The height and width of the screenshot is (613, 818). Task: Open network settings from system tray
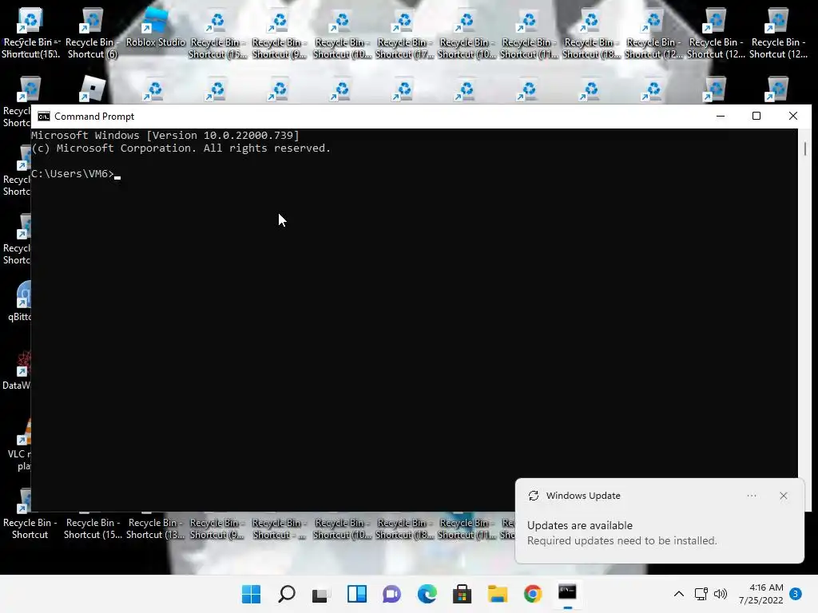click(x=701, y=594)
